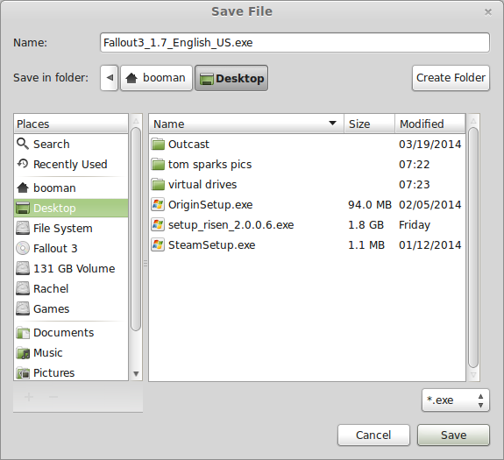Click the Name text input field
The image size is (504, 460).
[x=295, y=42]
